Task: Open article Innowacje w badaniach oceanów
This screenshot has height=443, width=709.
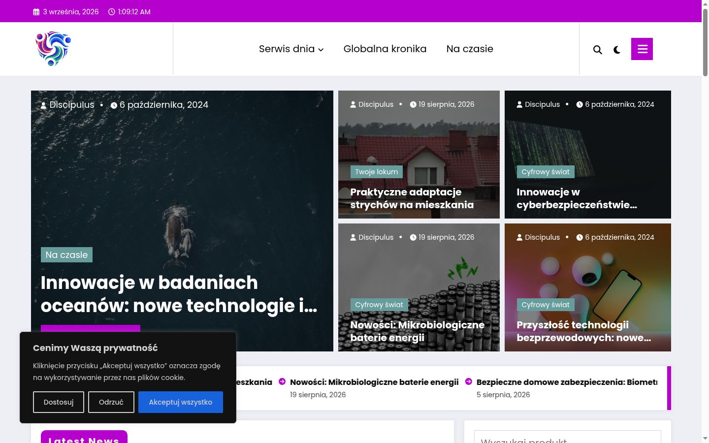Action: click(x=179, y=294)
